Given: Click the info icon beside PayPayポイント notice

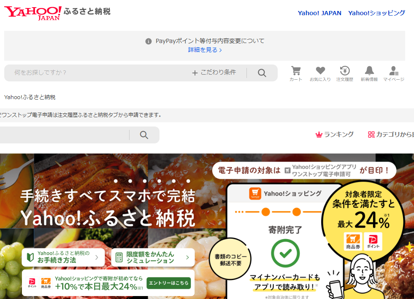Looking at the screenshot, I should pyautogui.click(x=149, y=41).
